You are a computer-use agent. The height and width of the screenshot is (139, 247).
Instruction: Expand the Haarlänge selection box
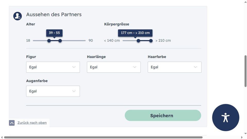click(x=113, y=67)
